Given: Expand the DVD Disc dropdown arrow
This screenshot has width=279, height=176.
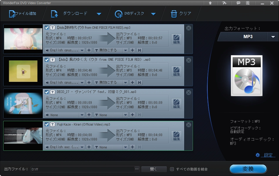Looking at the screenshot, I should [153, 14].
